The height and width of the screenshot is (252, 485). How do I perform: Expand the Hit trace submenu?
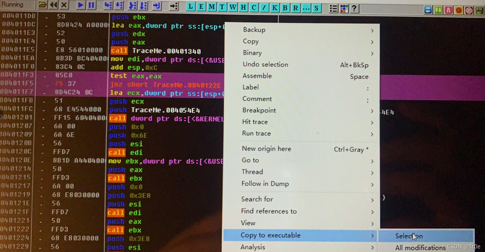pos(302,122)
